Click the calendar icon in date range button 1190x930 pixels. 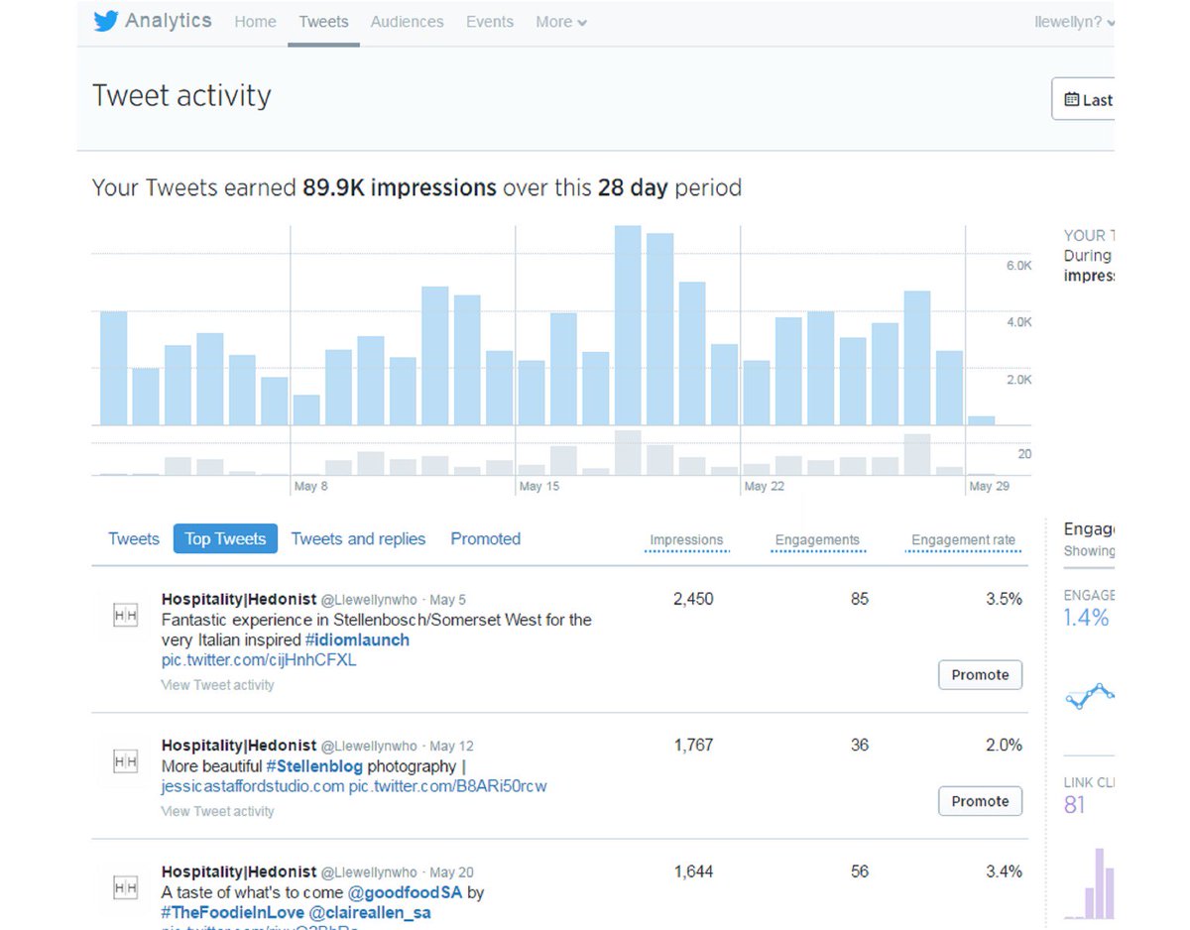[x=1071, y=99]
